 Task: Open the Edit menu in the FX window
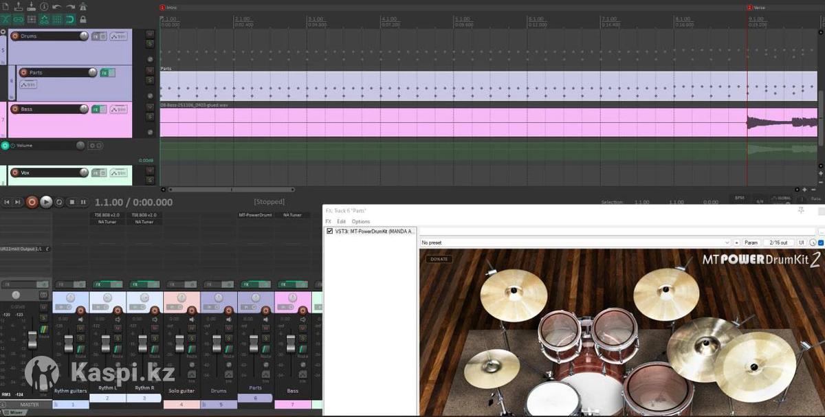[x=341, y=222]
